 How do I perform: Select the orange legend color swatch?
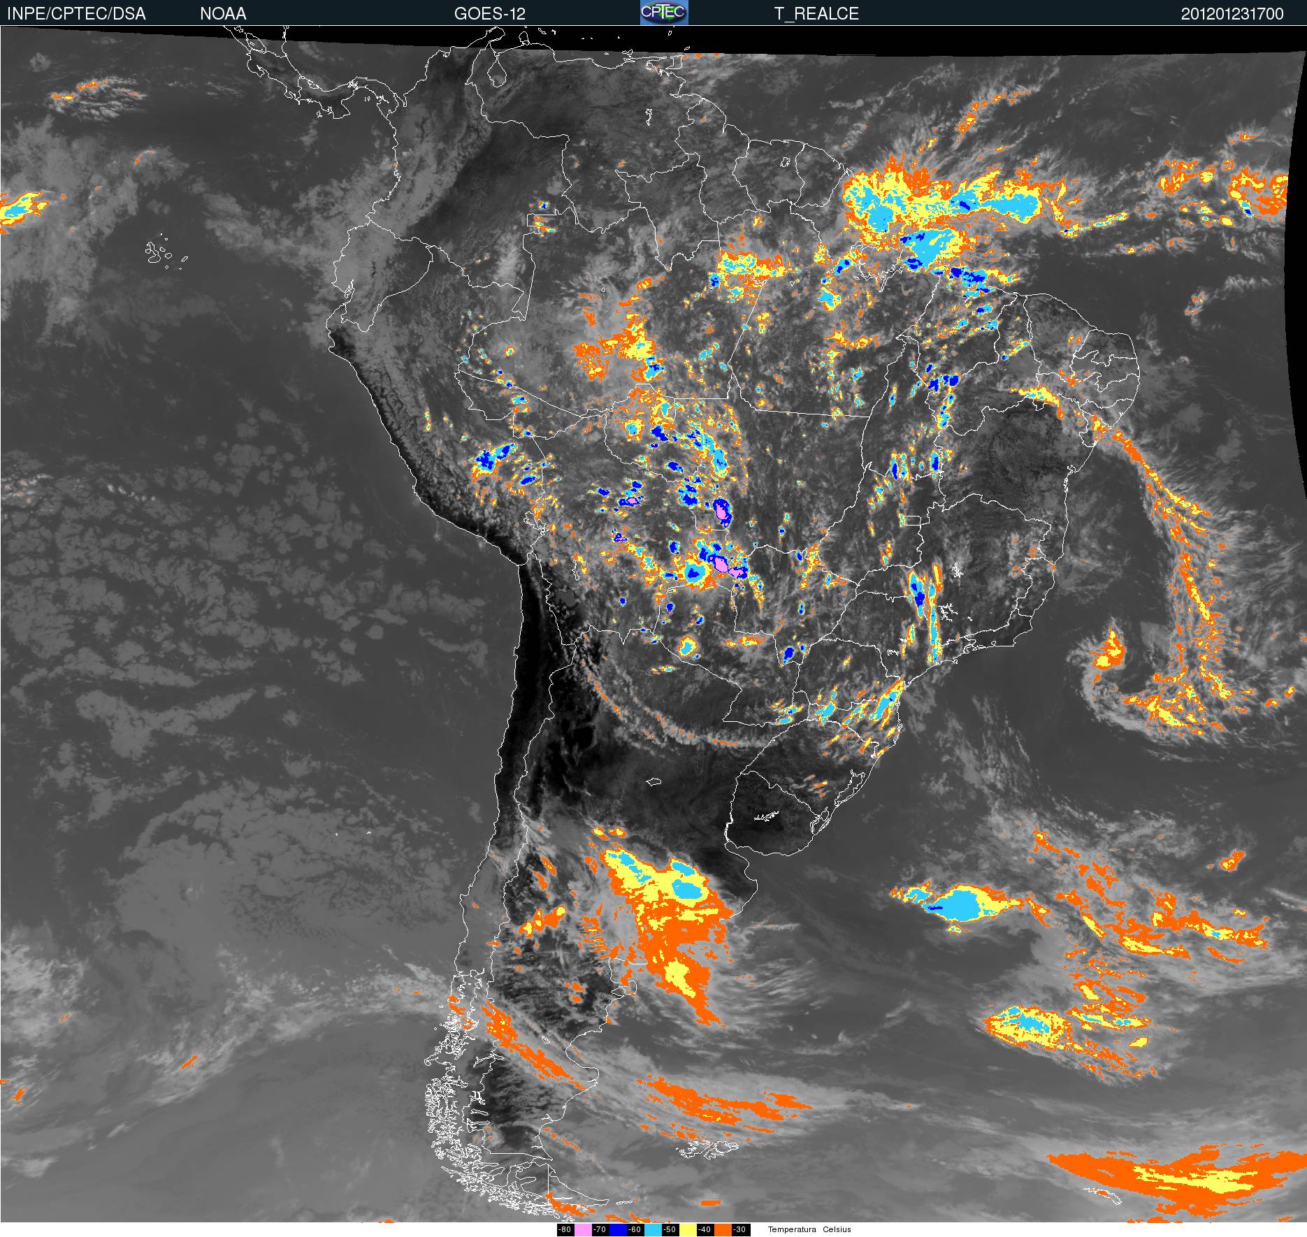pyautogui.click(x=723, y=1229)
